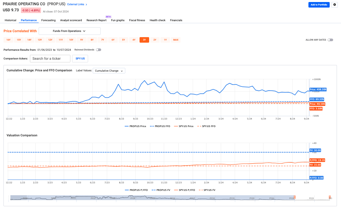The image size is (341, 208).
Task: Click the Add to Portfolio button
Action: point(319,5)
